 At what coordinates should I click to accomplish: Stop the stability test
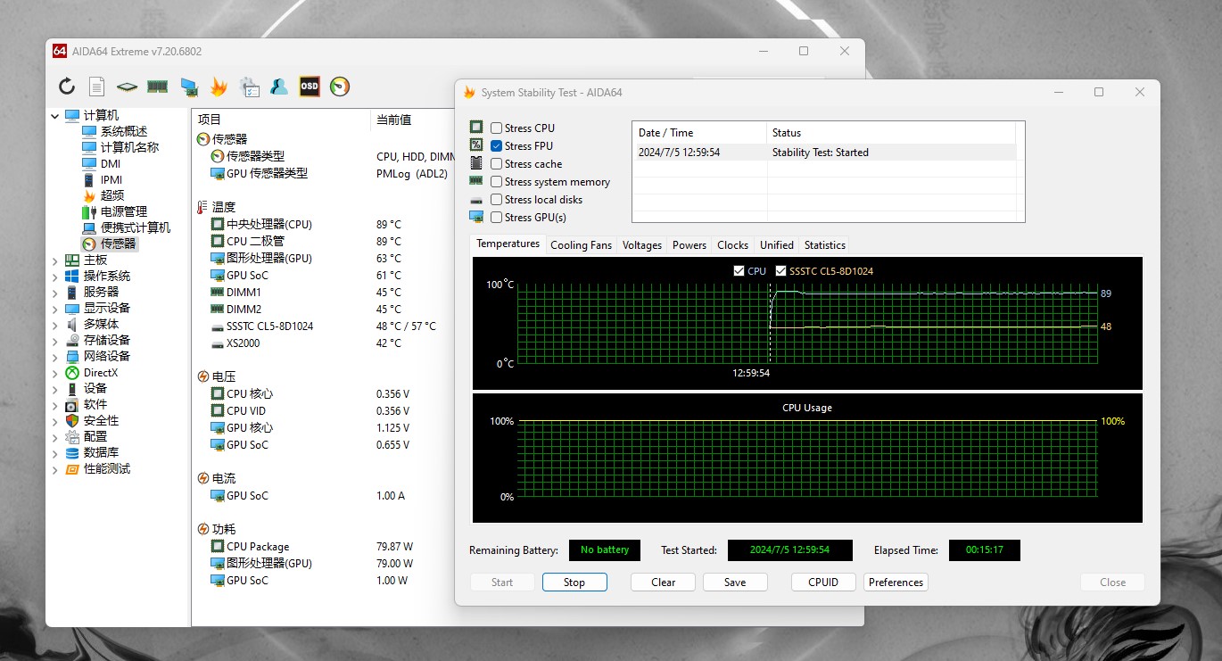(x=574, y=583)
